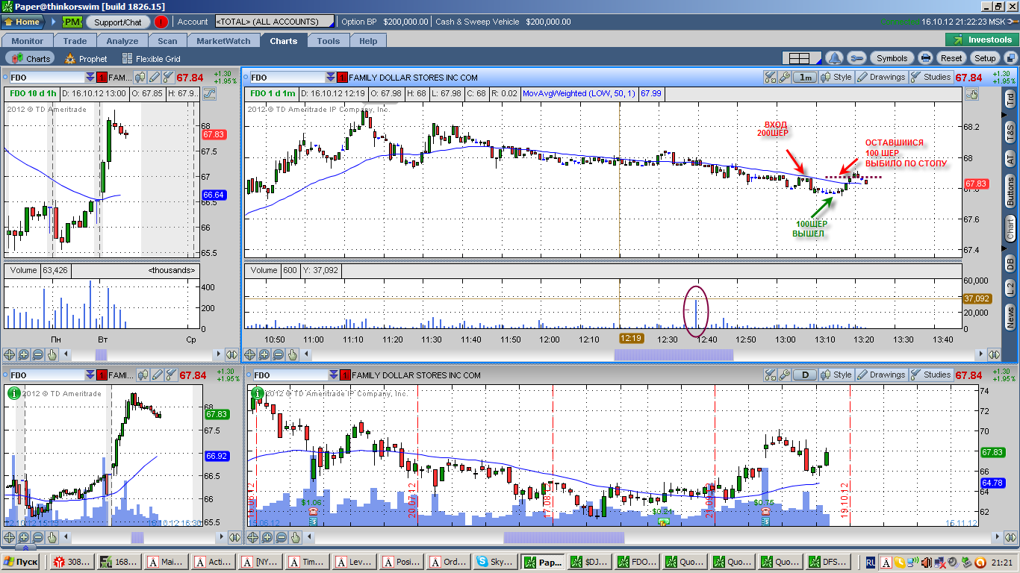
Task: Open the D timeframe selector in bottom chart
Action: tap(805, 375)
